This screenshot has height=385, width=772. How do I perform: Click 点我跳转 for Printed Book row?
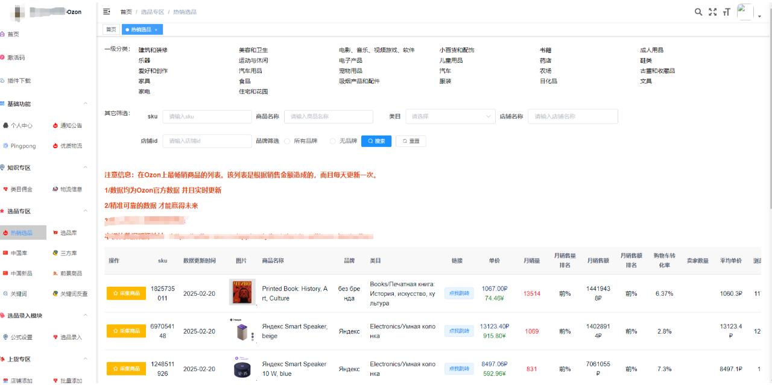click(458, 293)
